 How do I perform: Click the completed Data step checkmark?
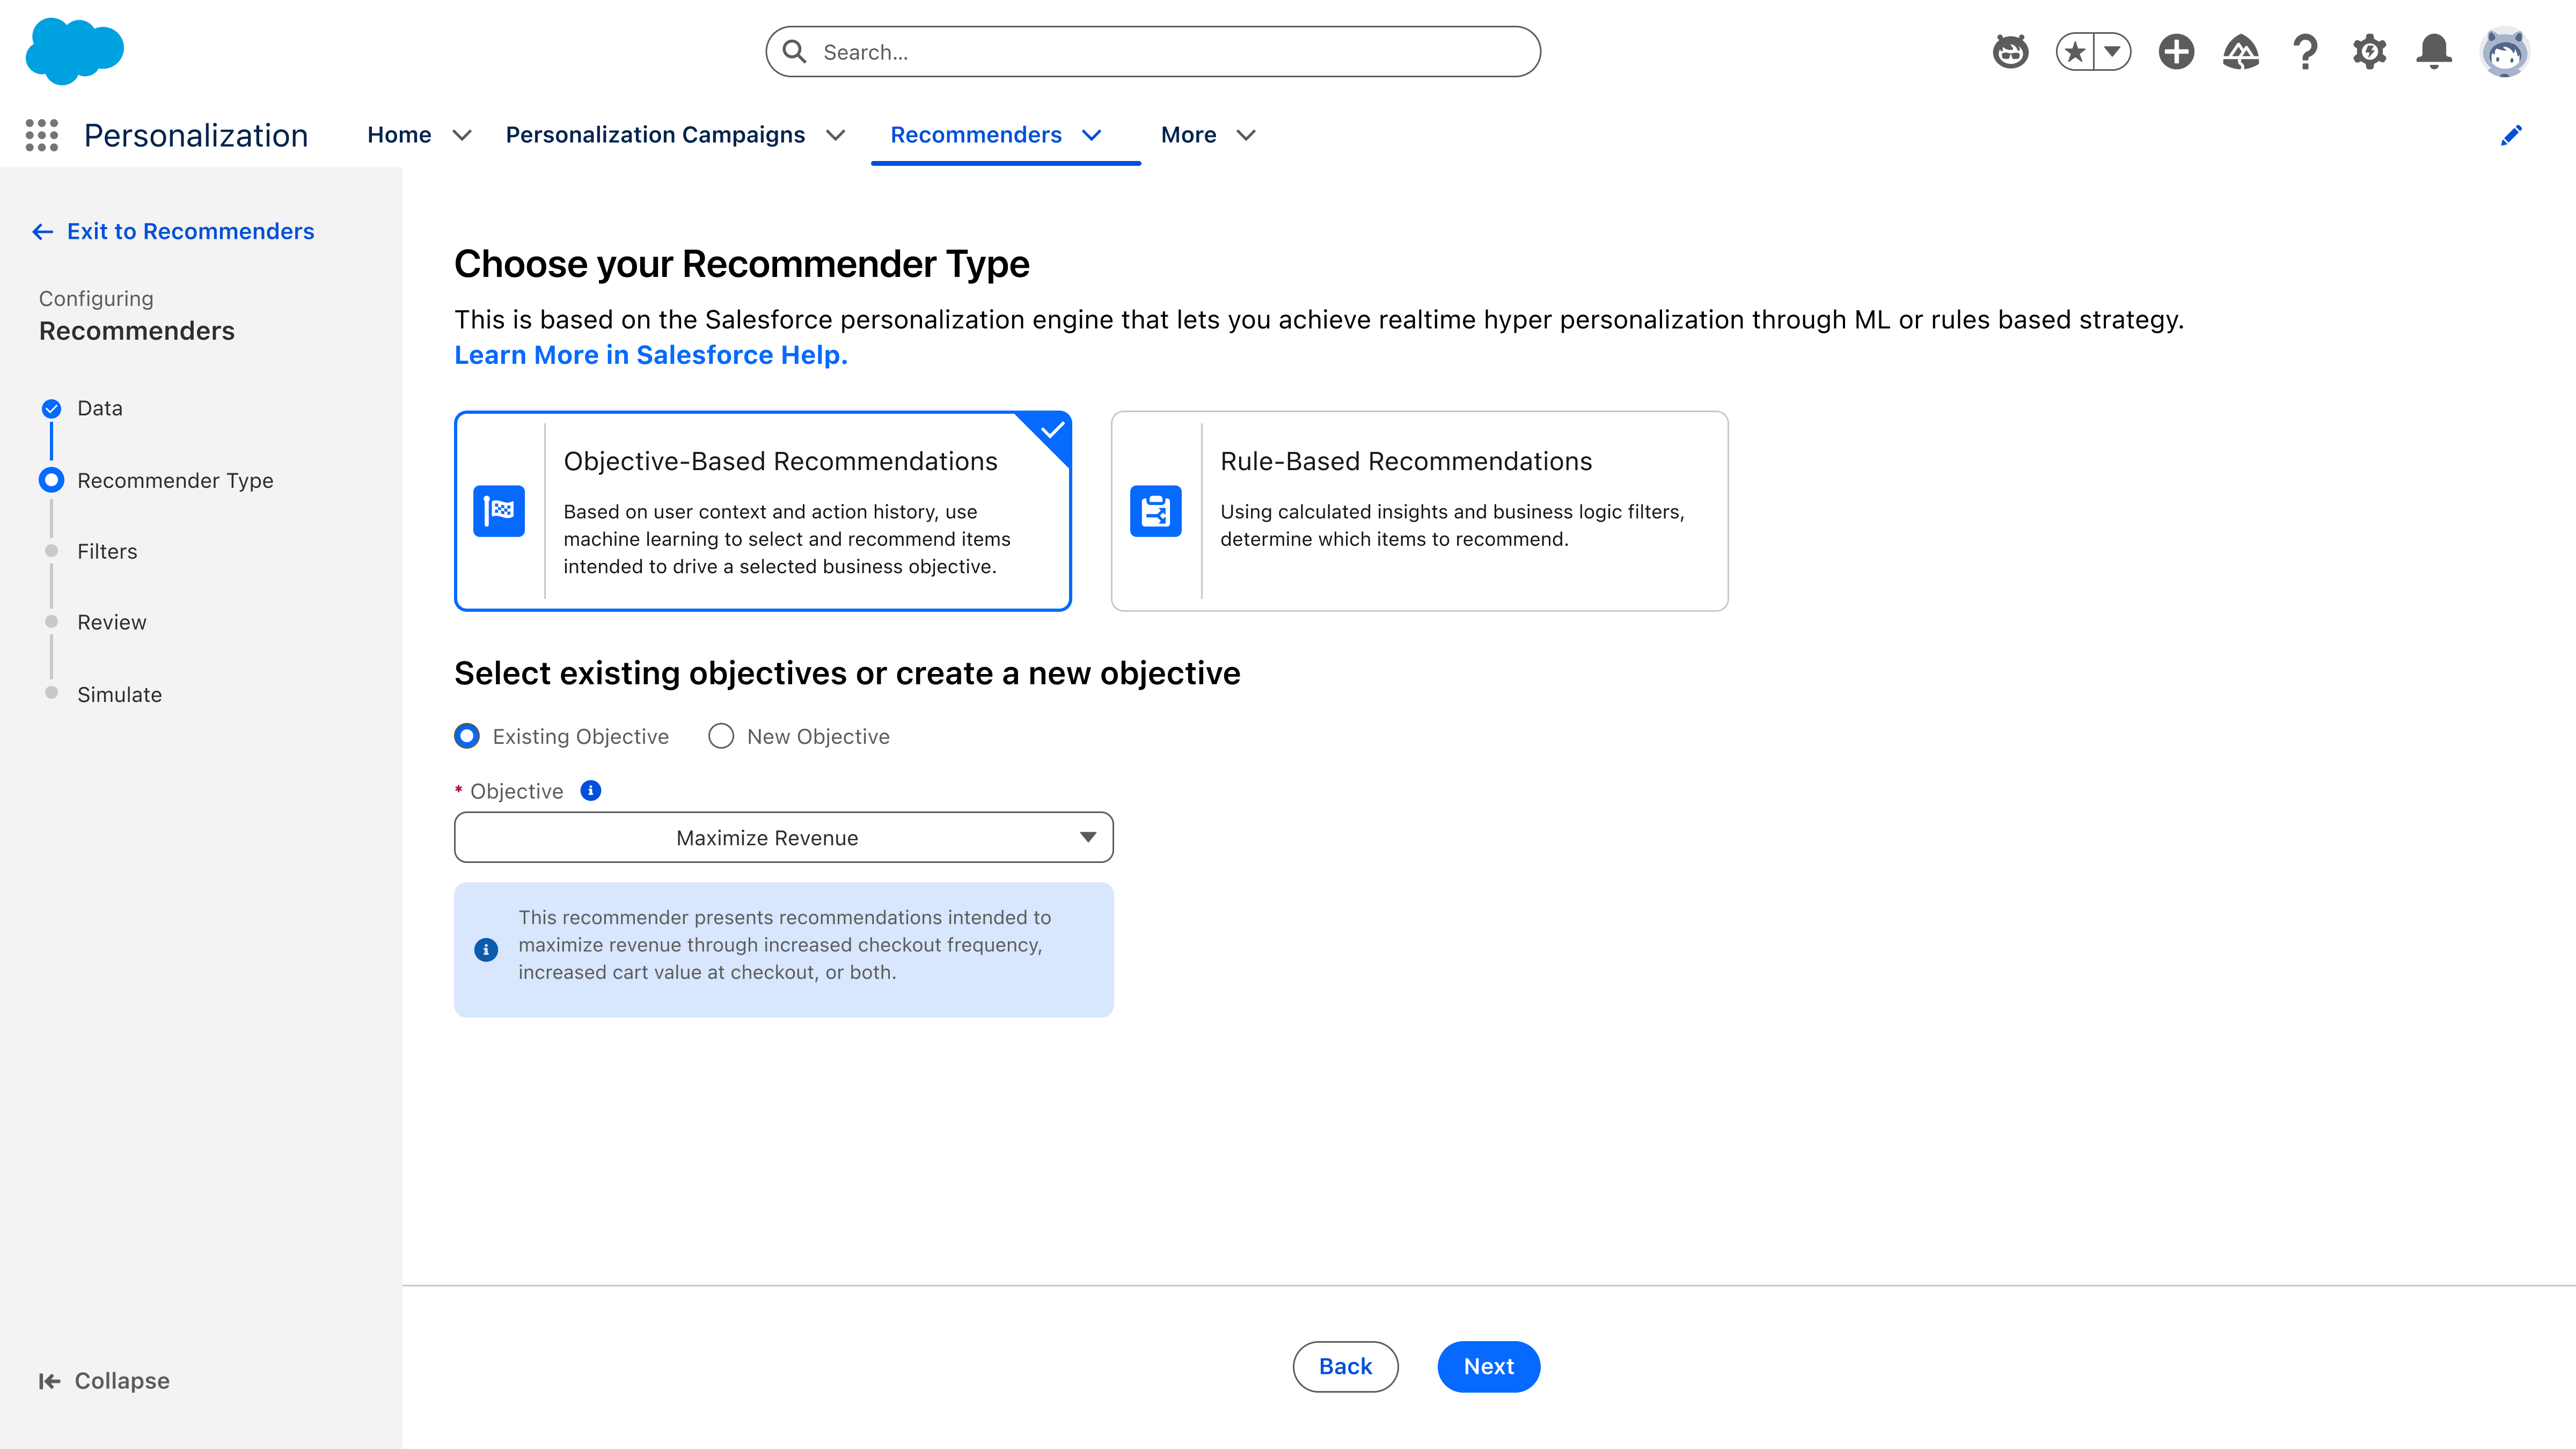tap(51, 408)
